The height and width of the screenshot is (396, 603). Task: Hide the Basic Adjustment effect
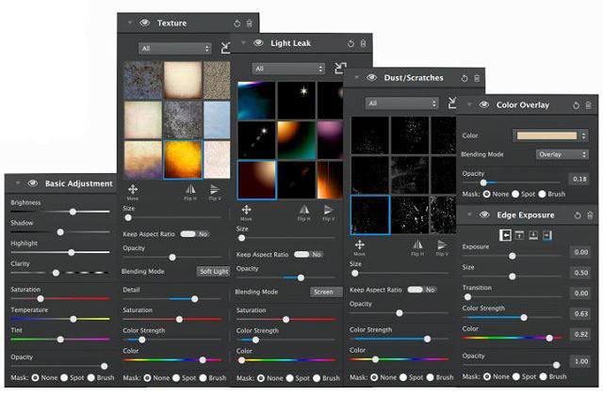click(33, 183)
